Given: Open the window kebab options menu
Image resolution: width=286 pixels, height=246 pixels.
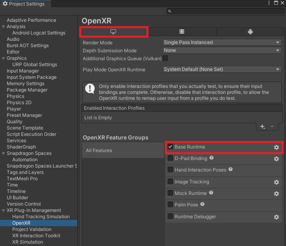Looking at the screenshot, I should click(x=269, y=3).
